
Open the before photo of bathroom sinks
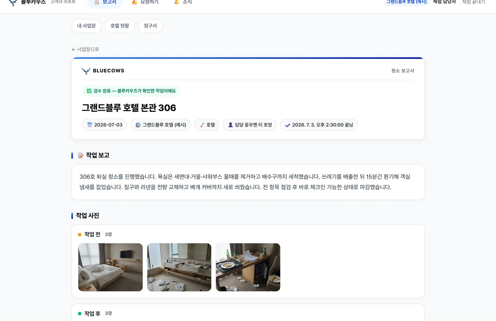(x=179, y=267)
